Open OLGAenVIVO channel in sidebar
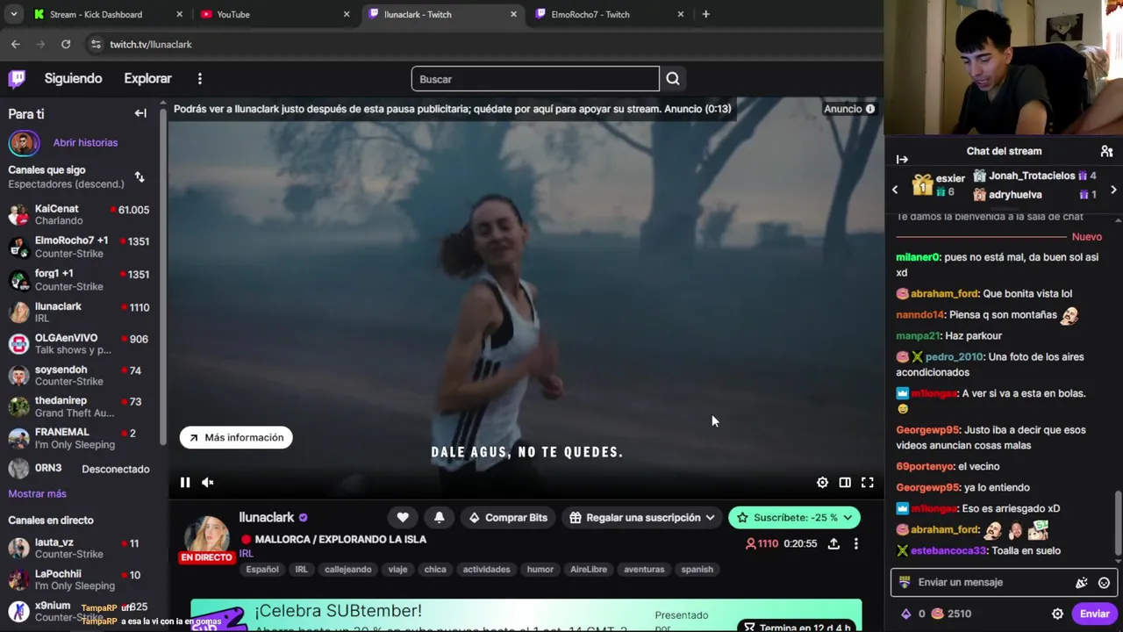Viewport: 1123px width, 632px height. pyautogui.click(x=79, y=344)
